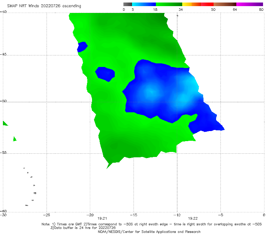Click the swath time label '19:21'
The width and height of the screenshot is (267, 234).
102,219
